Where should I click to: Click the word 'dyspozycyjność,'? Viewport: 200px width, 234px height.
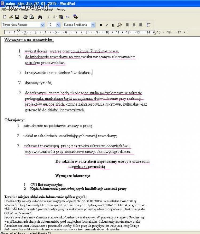point(38,83)
